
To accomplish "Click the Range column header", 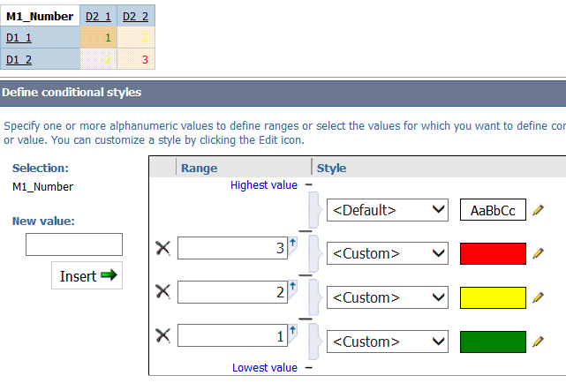I will (x=200, y=168).
